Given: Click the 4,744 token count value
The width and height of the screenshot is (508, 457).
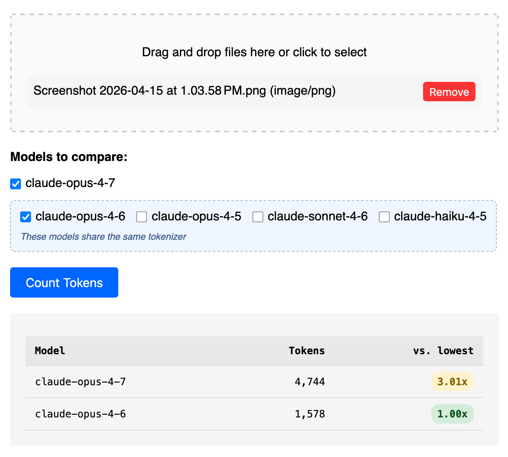Looking at the screenshot, I should 309,382.
